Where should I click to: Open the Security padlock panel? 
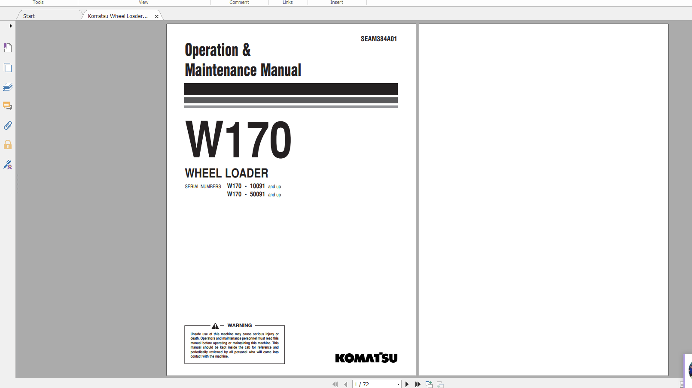tap(8, 144)
